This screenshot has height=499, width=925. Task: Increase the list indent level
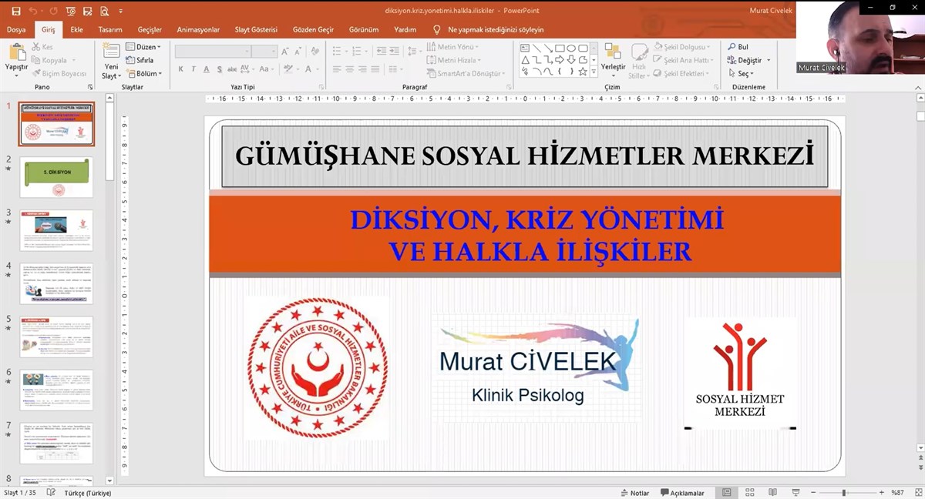coord(393,52)
